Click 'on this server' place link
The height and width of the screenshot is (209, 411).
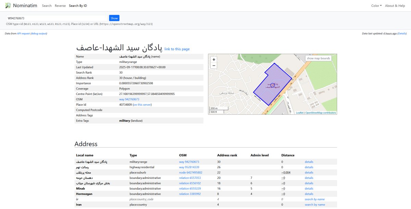pos(142,105)
